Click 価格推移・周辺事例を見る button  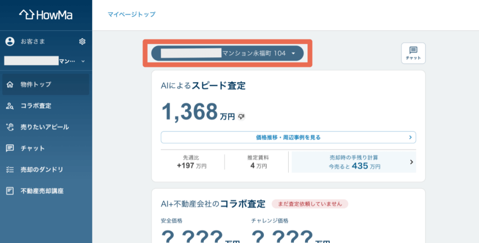click(x=288, y=137)
